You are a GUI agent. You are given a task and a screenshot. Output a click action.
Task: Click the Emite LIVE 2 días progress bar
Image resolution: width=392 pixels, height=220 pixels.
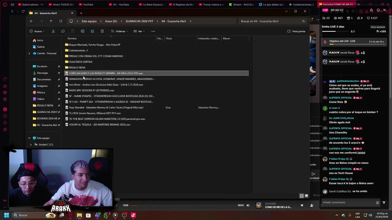coord(335,31)
